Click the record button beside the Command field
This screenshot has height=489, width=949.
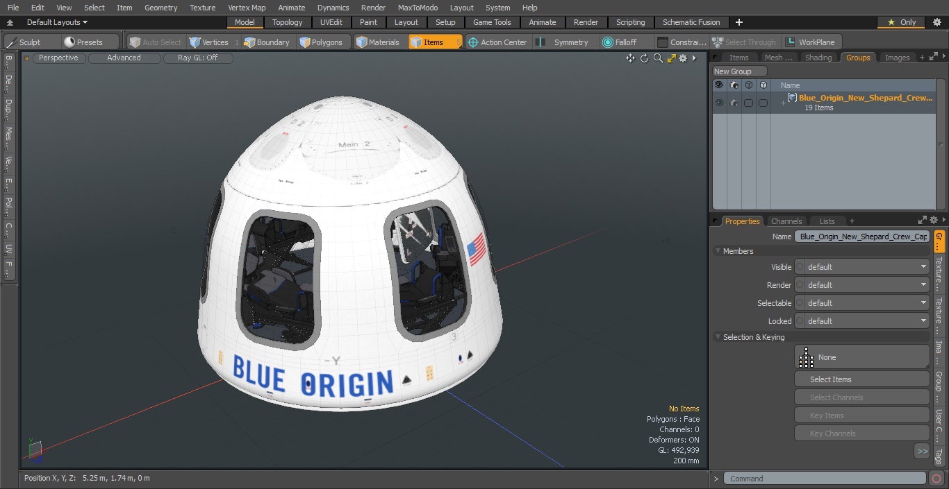[x=936, y=479]
